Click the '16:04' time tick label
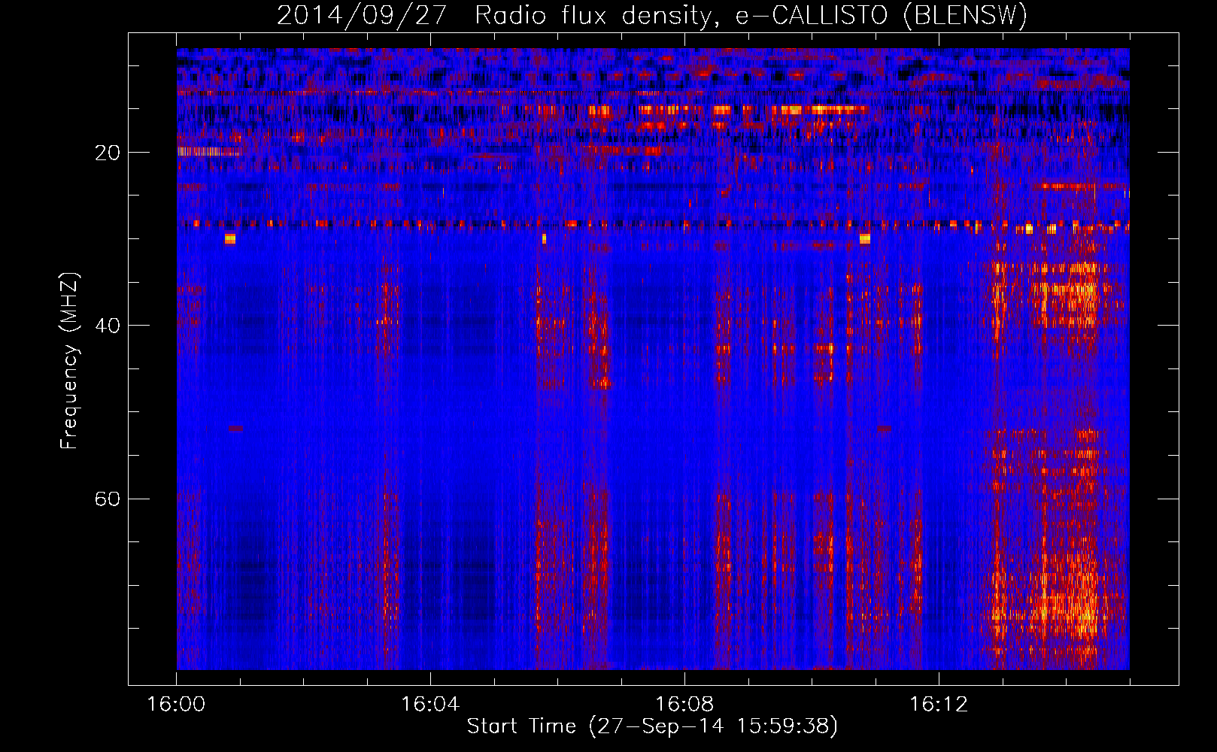The image size is (1217, 752). click(x=430, y=705)
